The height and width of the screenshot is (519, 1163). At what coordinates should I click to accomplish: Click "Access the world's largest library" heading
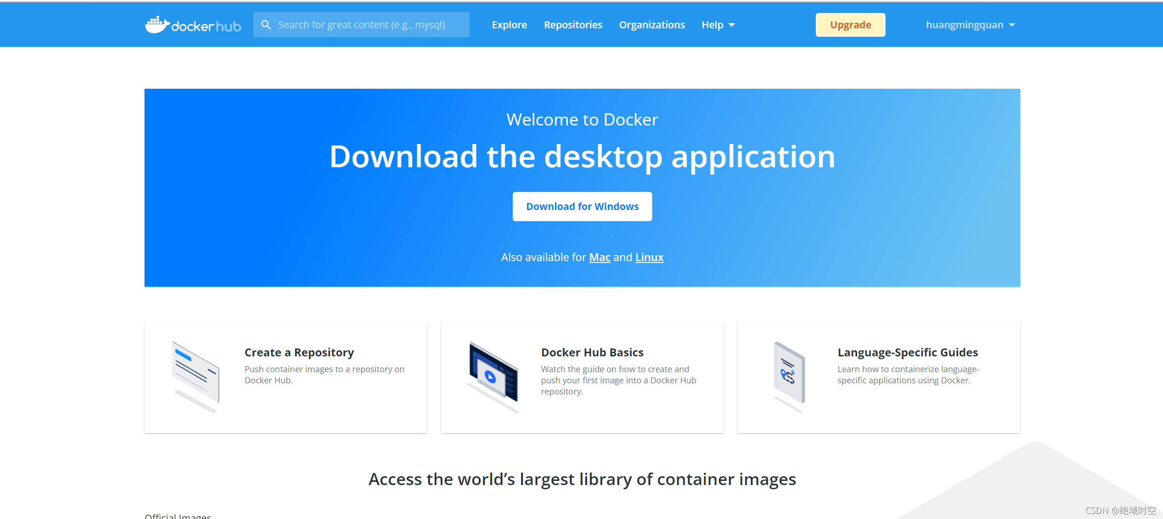[582, 479]
